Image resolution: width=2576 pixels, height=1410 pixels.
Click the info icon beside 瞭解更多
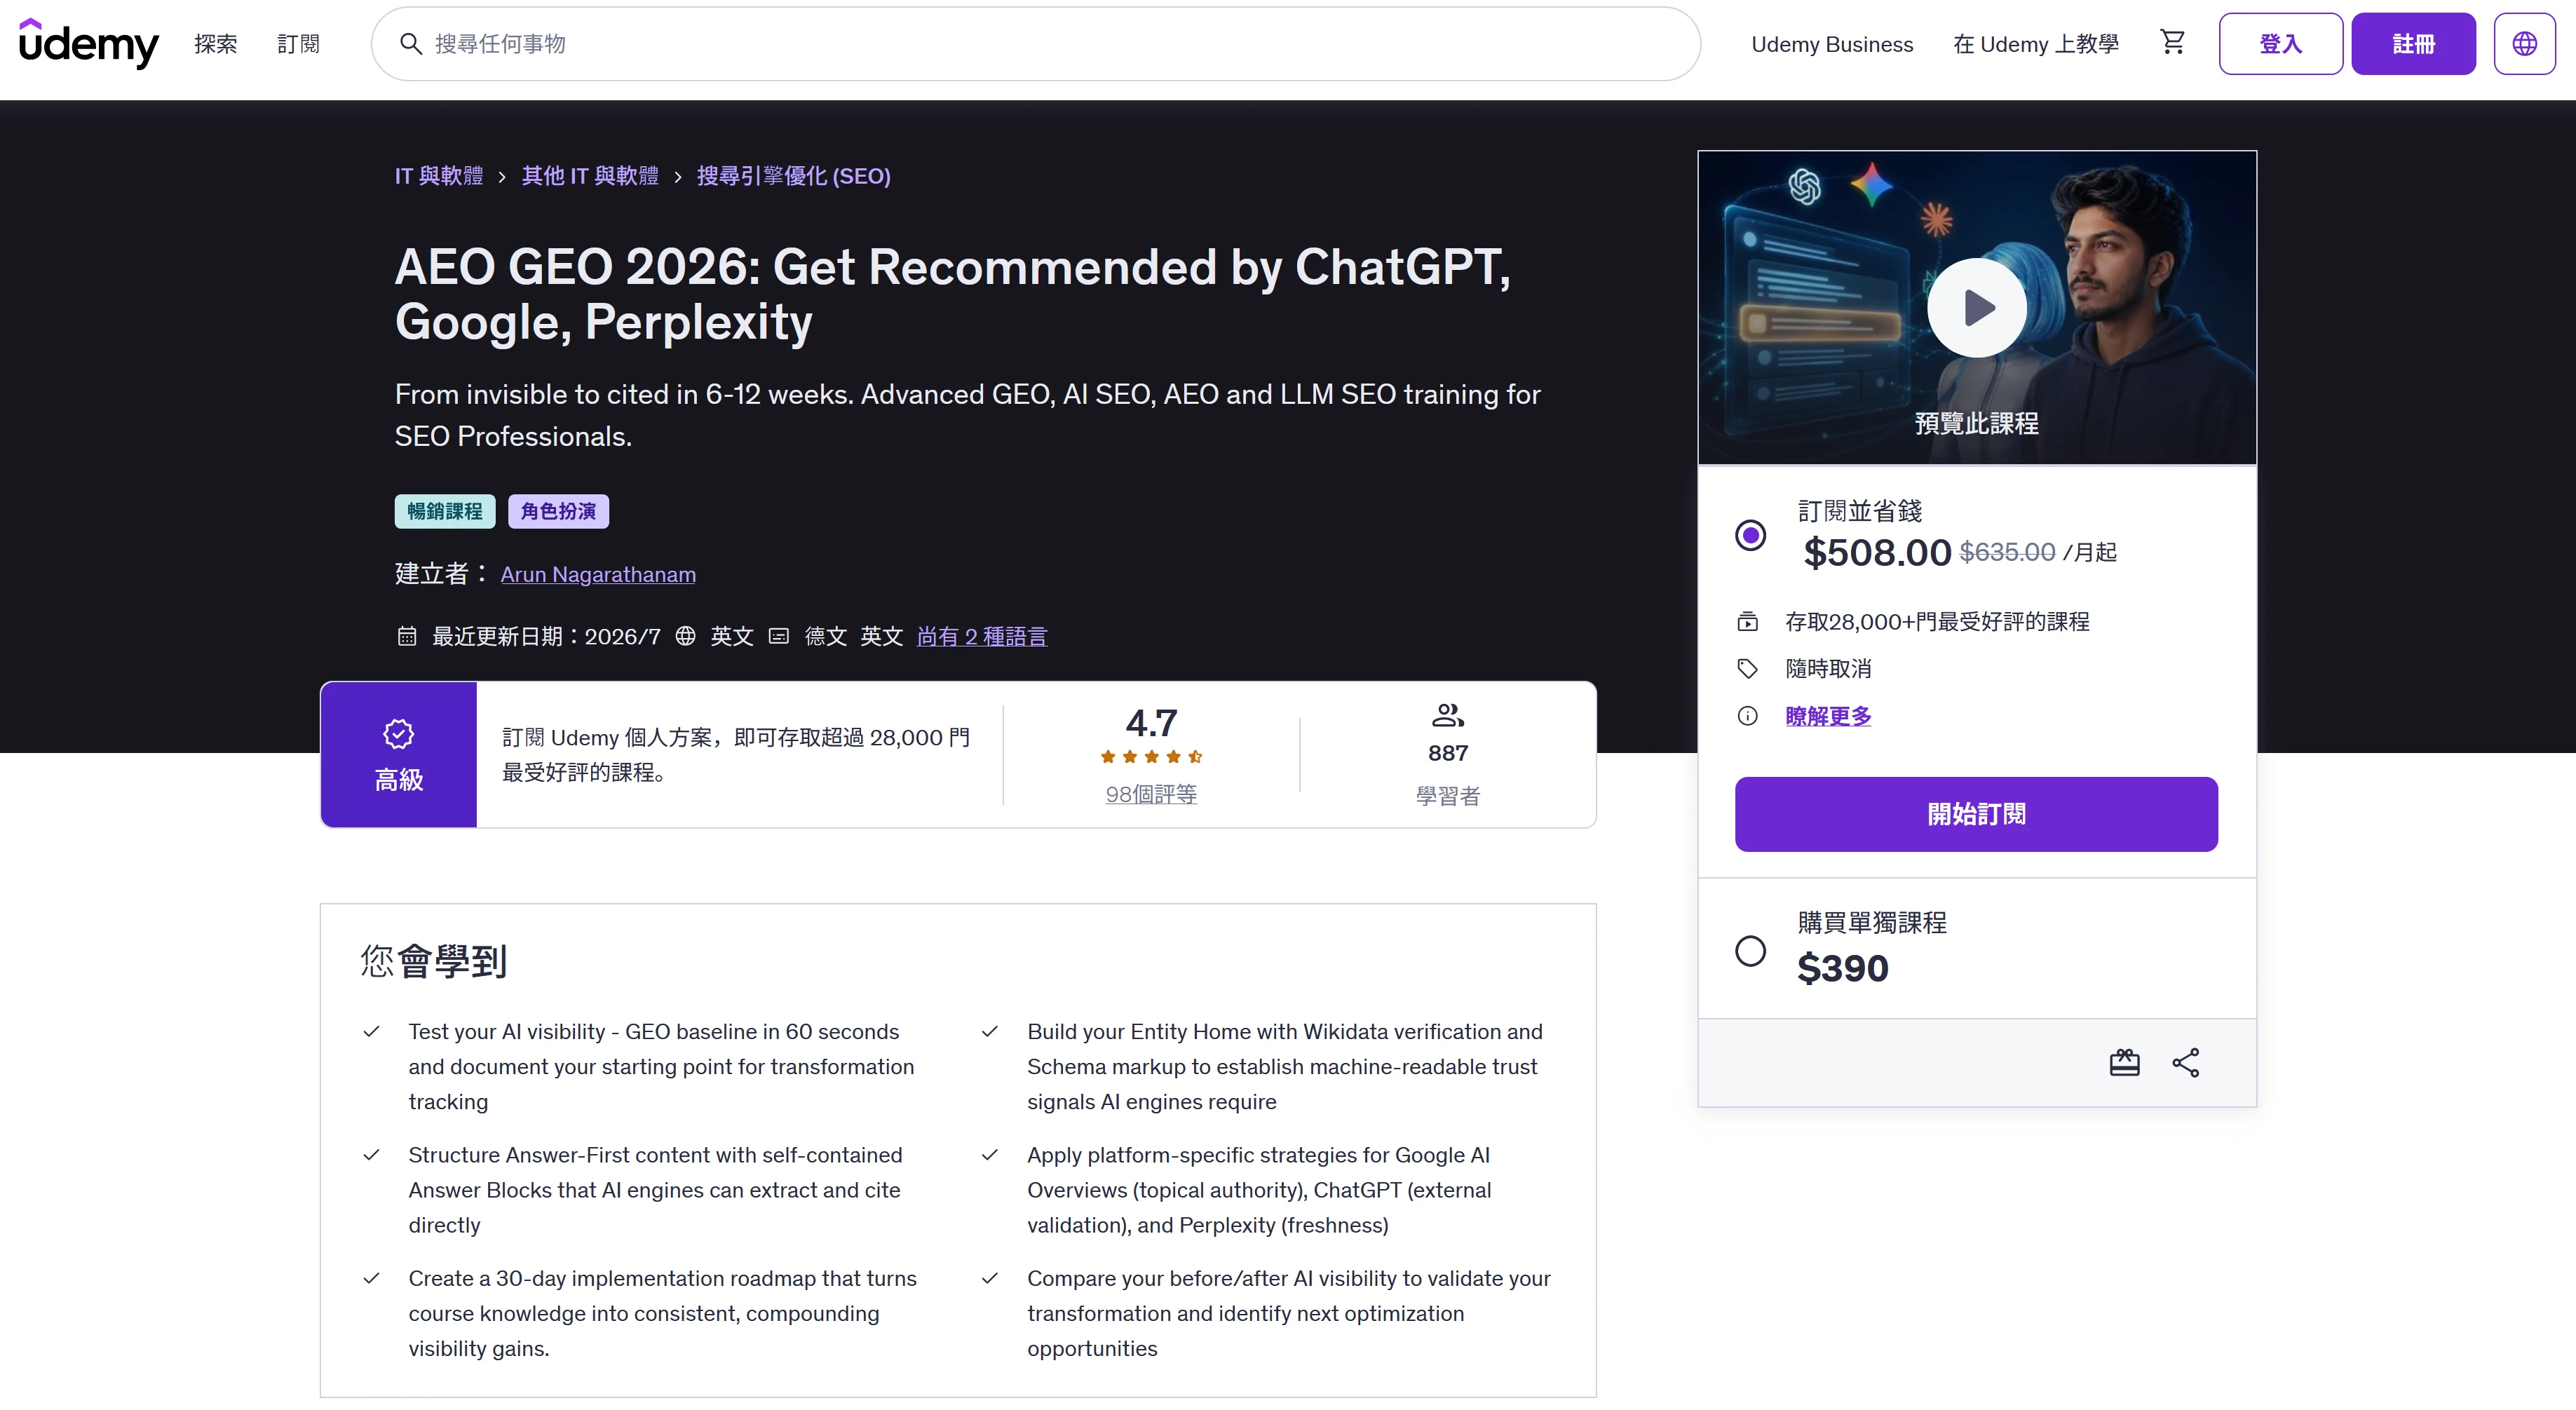pyautogui.click(x=1747, y=716)
